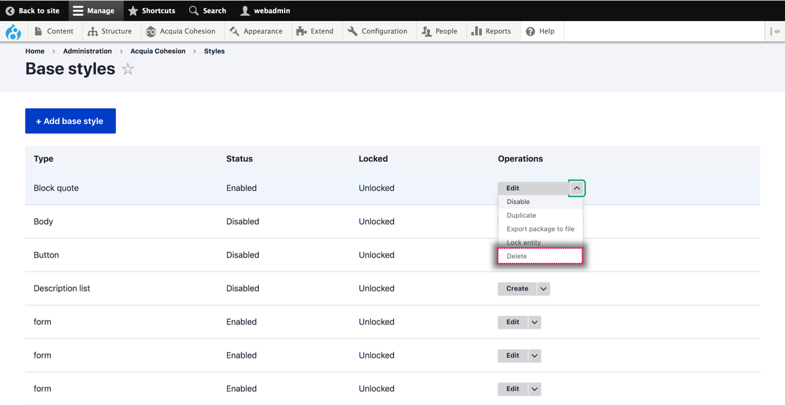Go to Home breadcrumb link
Screen dimensions: 785x405
(35, 51)
